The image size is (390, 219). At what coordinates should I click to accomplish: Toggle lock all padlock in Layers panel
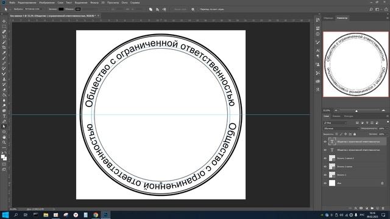point(355,134)
